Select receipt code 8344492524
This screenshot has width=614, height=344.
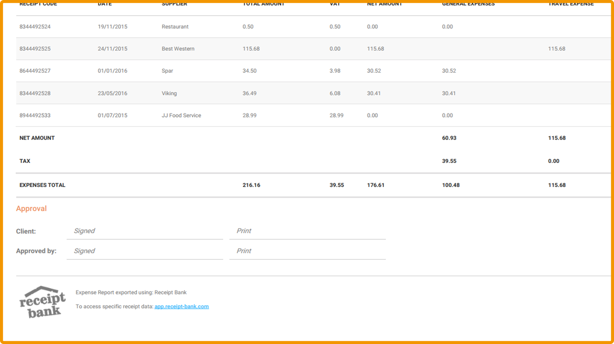tap(35, 26)
